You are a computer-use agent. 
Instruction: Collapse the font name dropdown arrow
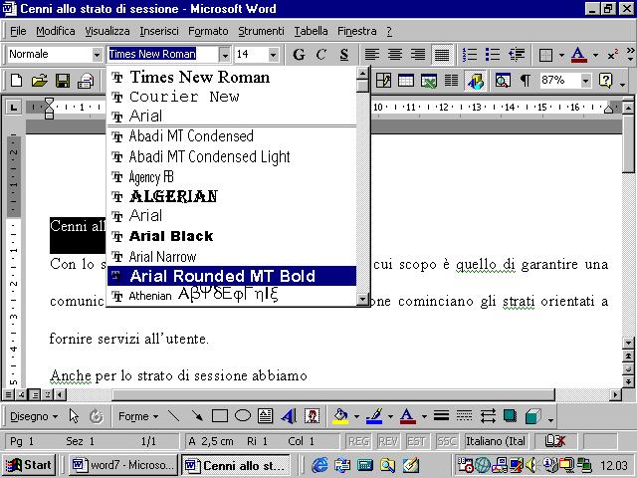(x=225, y=54)
